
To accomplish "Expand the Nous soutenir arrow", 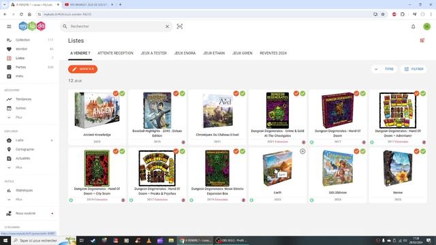I will [52, 213].
